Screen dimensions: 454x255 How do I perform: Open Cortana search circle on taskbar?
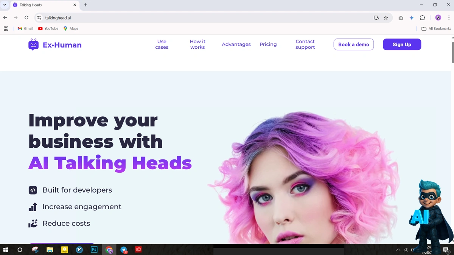pos(20,250)
